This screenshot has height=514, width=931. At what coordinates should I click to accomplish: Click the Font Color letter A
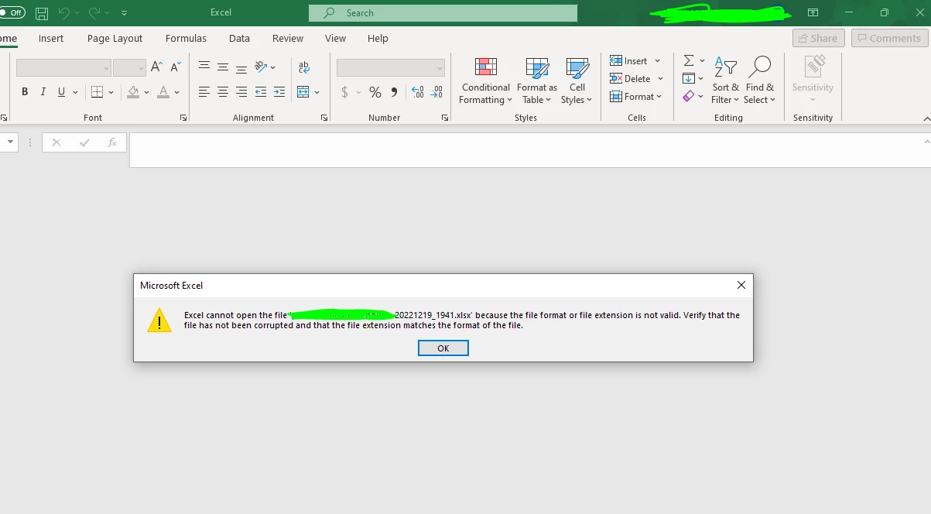coord(163,92)
